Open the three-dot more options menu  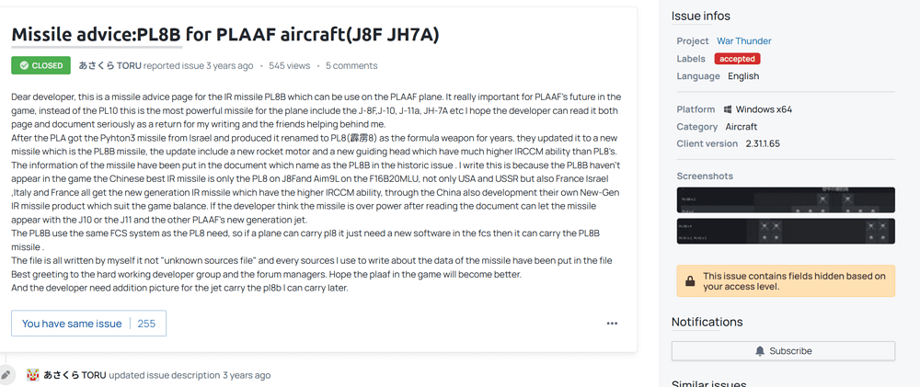pos(612,323)
